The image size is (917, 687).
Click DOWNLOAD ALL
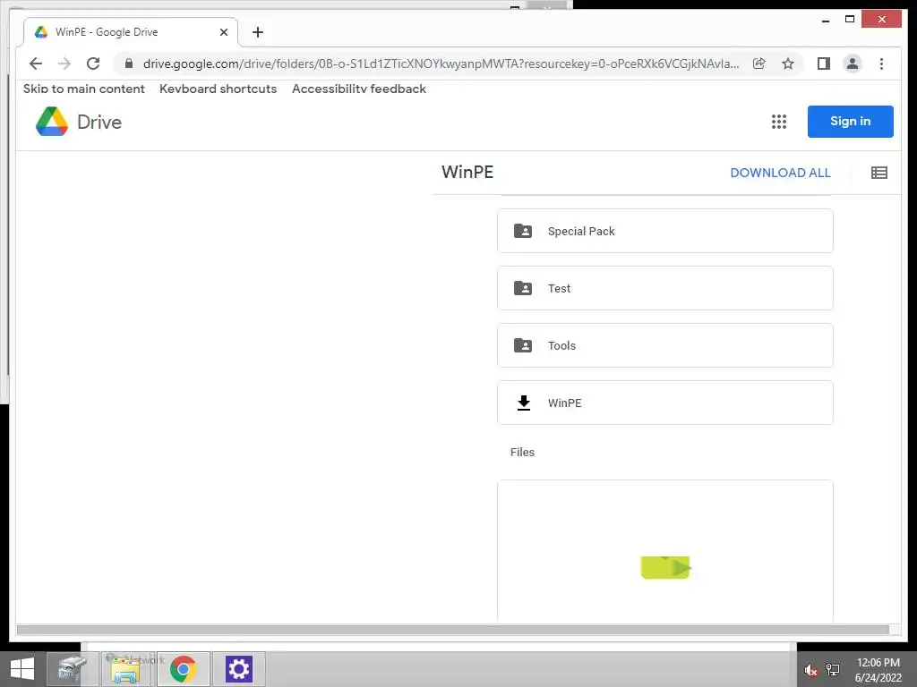tap(780, 173)
